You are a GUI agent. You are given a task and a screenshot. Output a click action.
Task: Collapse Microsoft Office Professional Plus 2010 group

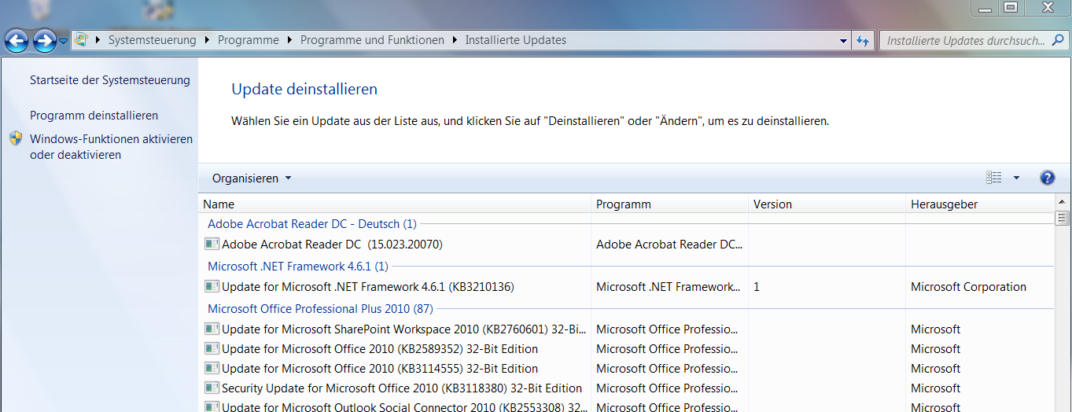(x=320, y=309)
